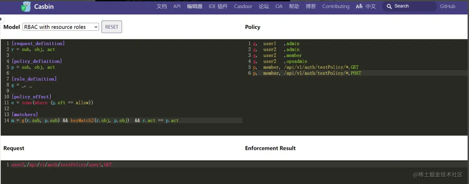
Task: Click the Casbin brand name text
Action: [x=44, y=6]
